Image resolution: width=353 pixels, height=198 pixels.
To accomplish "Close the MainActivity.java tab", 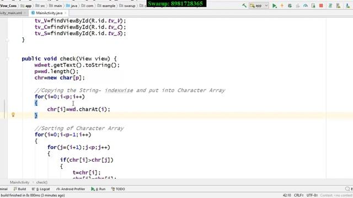I will pos(66,13).
